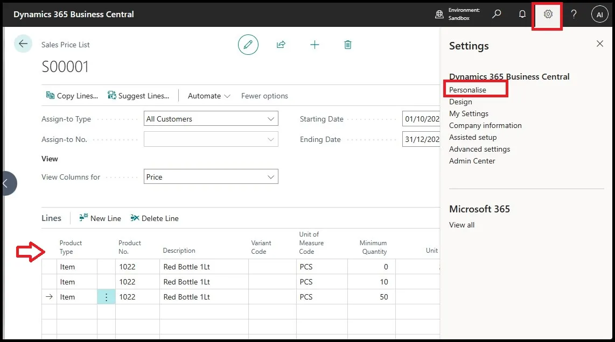Click Description in row with quantity 50
Screen dimensions: 615x342
(x=204, y=297)
